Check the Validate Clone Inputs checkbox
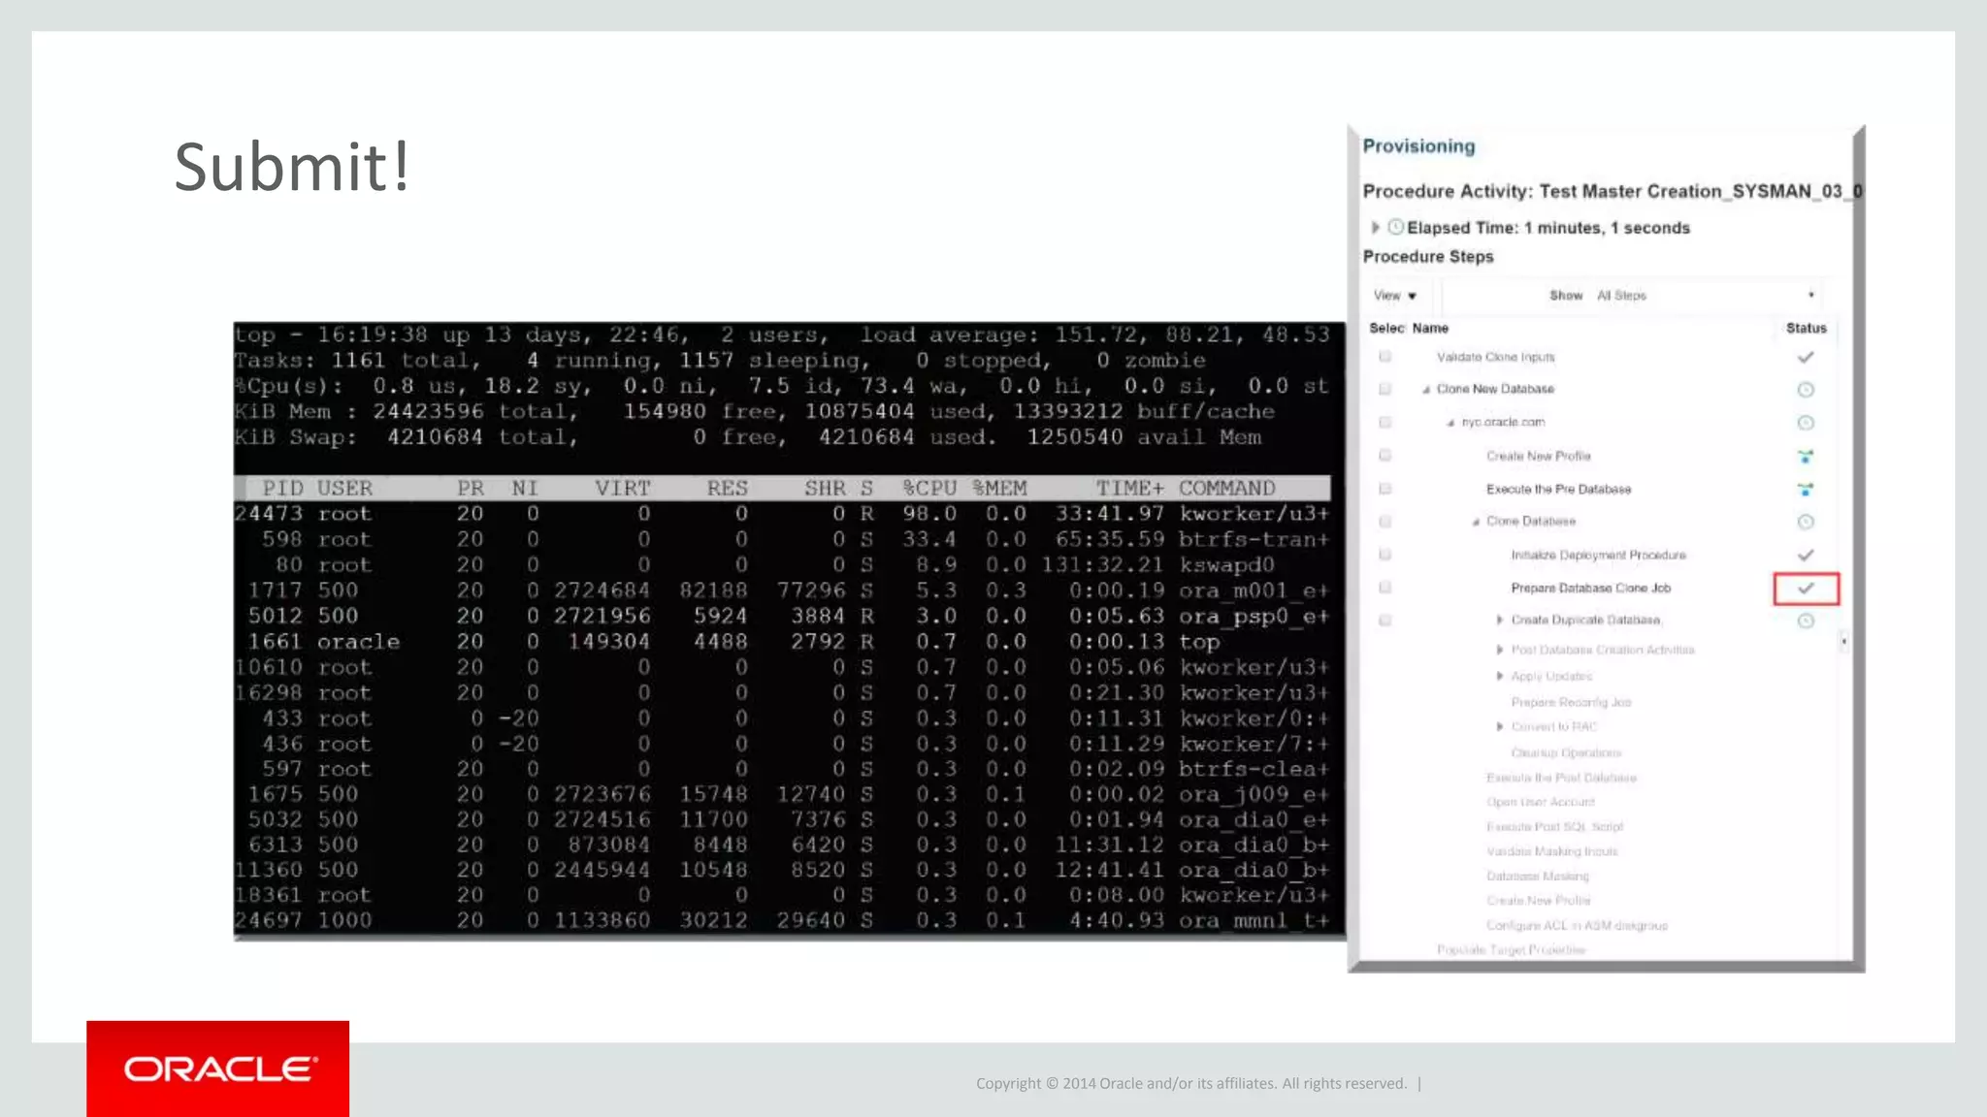The image size is (1987, 1117). pos(1384,357)
